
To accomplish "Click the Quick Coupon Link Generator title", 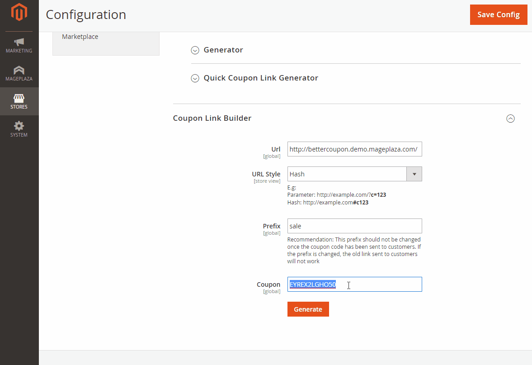I will pos(261,78).
